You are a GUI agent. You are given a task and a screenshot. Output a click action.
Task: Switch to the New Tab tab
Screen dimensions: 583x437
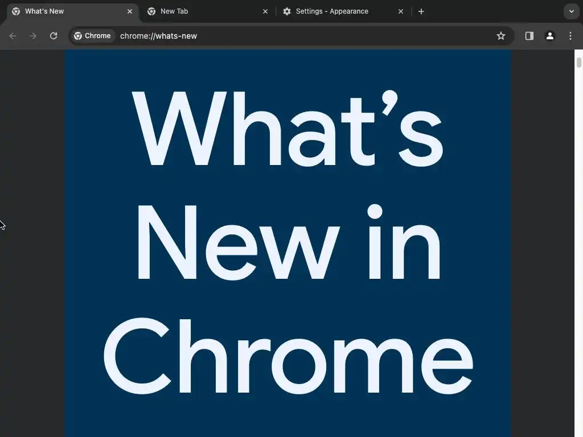[207, 11]
